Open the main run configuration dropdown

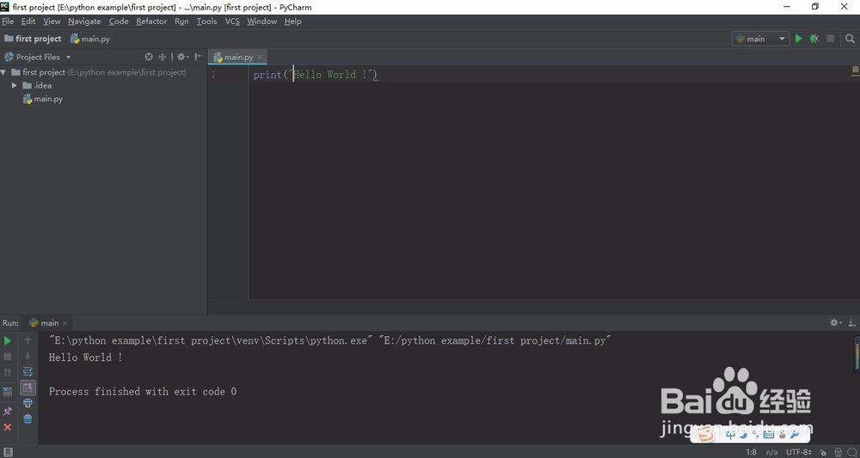click(760, 39)
